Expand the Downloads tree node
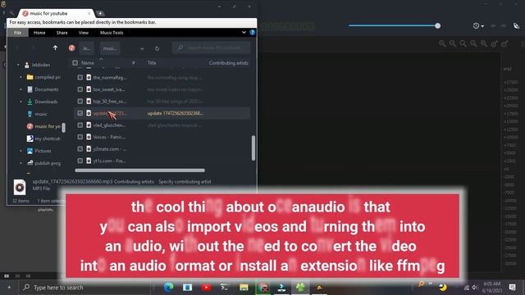525x295 pixels. (21, 102)
